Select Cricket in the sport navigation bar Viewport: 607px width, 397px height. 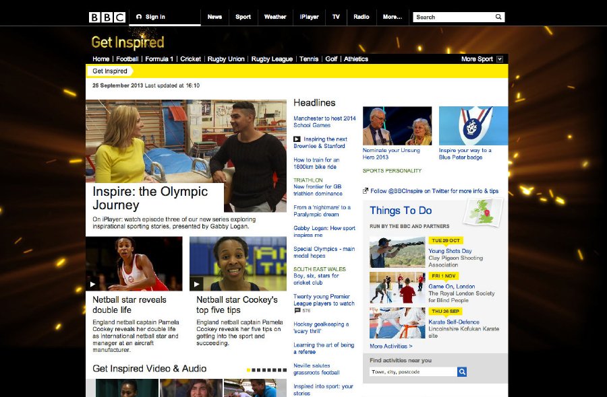pyautogui.click(x=190, y=59)
